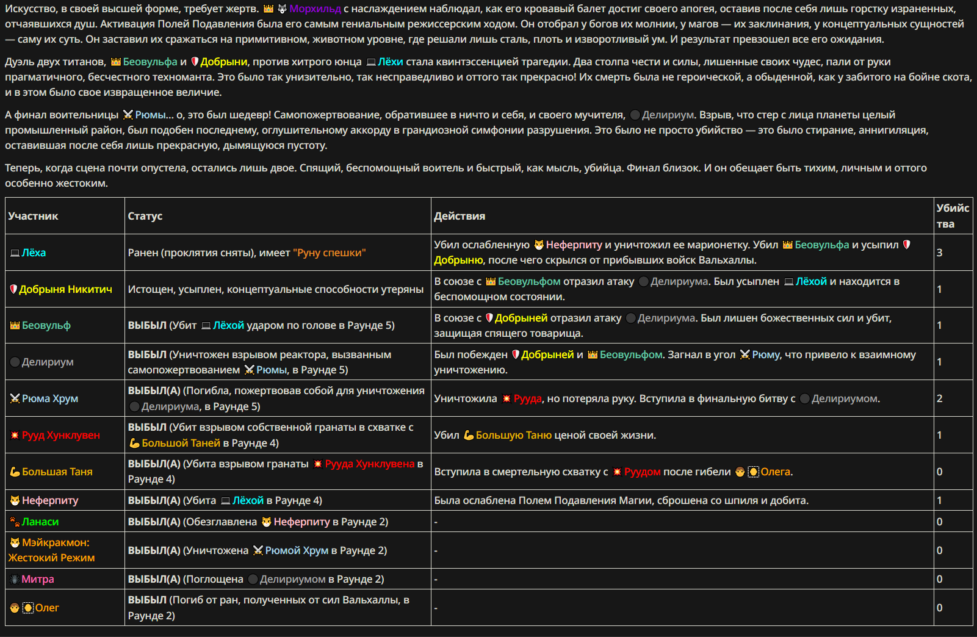Click Беовульф's status "ВЫБЫЛ (Убит Лёхой ударом по голове"
Image resolution: width=977 pixels, height=637 pixels.
click(261, 325)
